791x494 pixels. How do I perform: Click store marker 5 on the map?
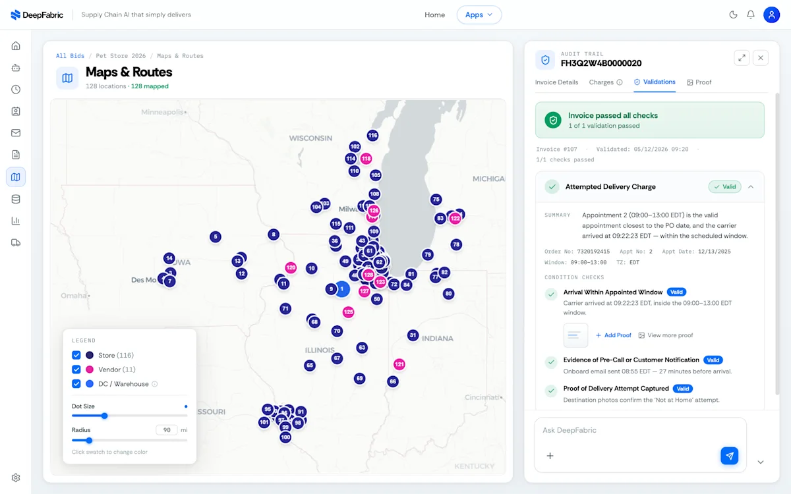215,236
